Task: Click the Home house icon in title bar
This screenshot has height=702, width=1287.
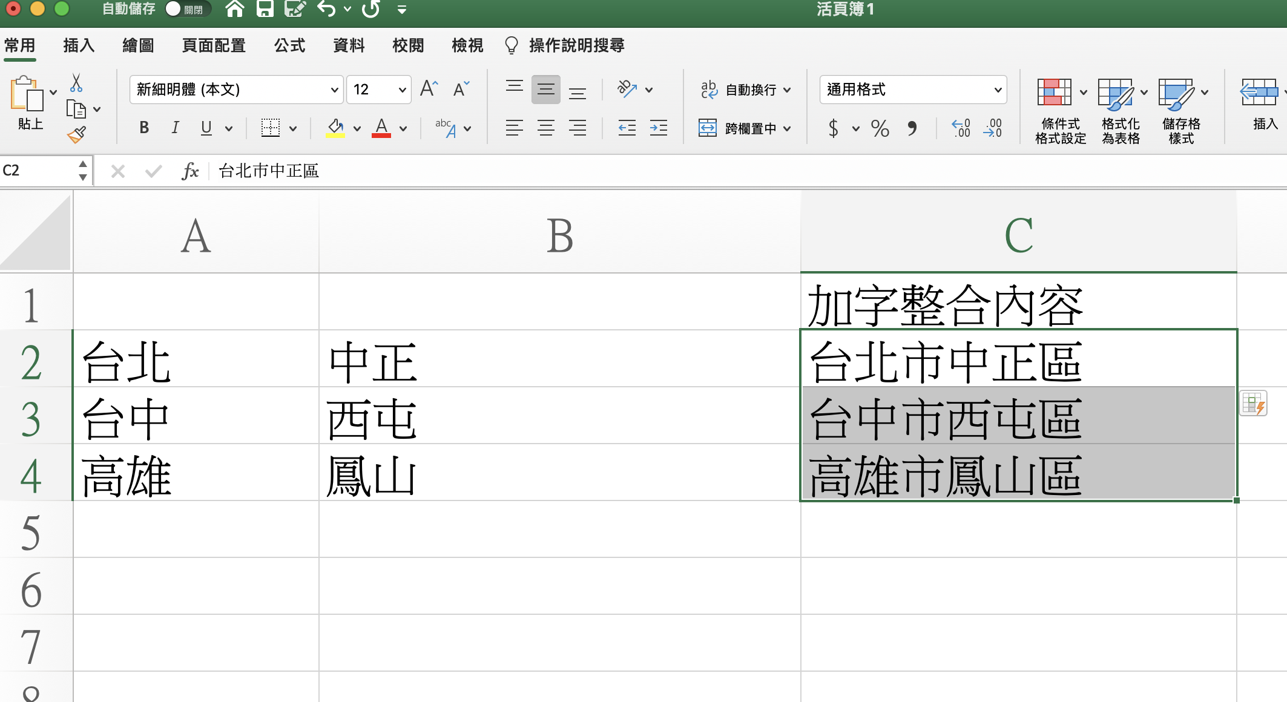Action: [x=234, y=9]
